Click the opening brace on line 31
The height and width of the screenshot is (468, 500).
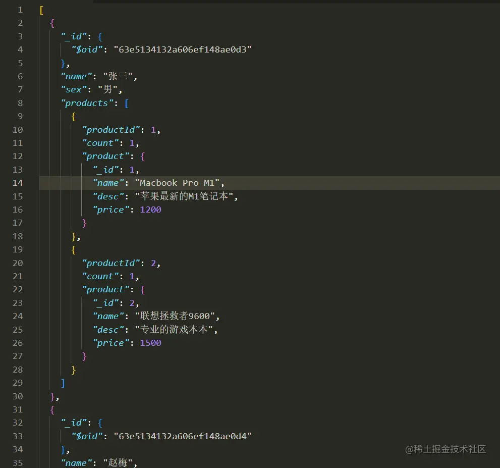coord(52,409)
